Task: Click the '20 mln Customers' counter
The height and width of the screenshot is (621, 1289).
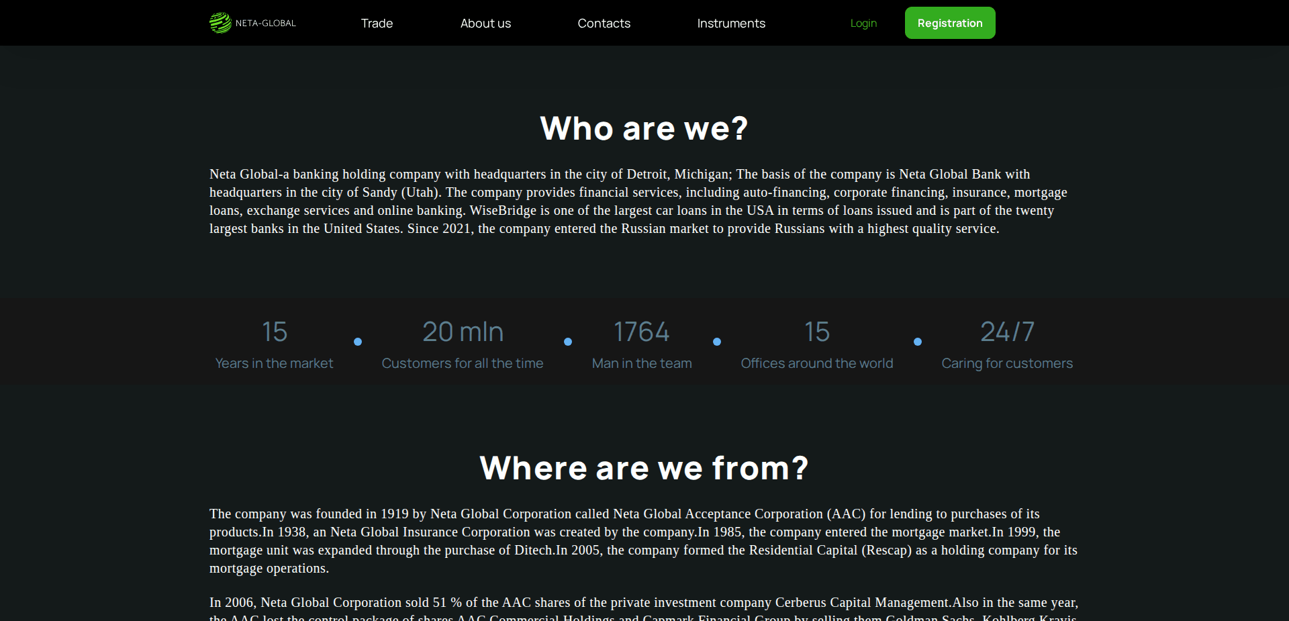Action: 463,346
